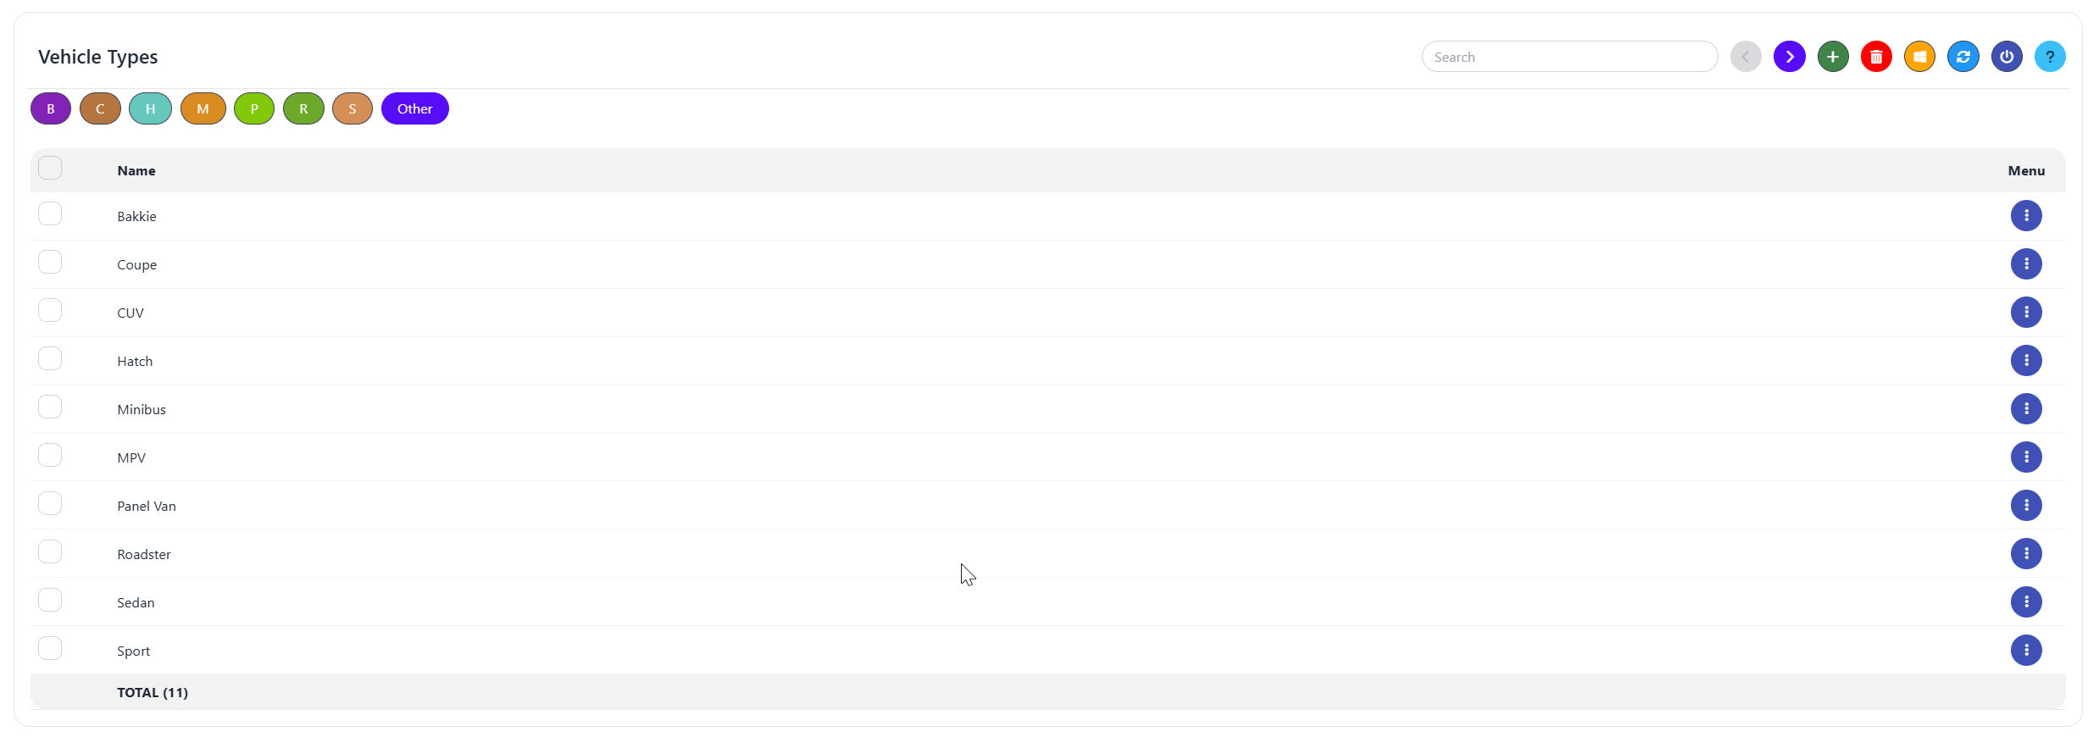2099x737 pixels.
Task: Go to next page with purple arrow
Action: coord(1789,57)
